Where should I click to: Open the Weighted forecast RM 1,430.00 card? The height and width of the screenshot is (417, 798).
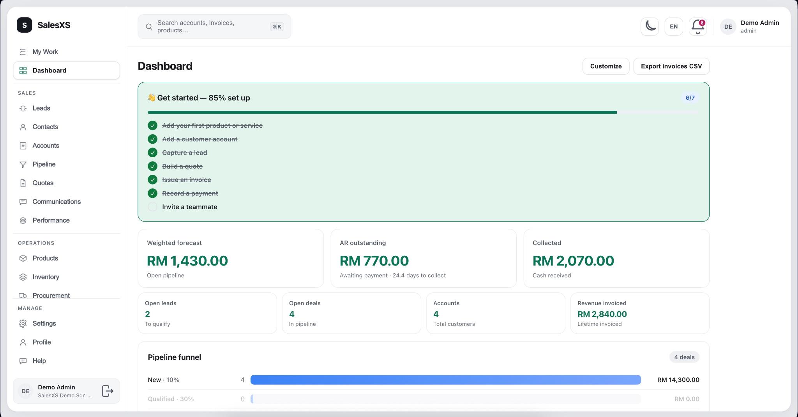[x=231, y=258]
